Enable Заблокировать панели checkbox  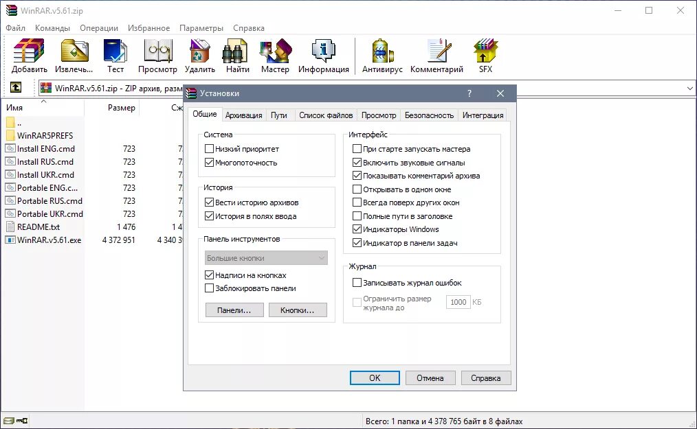(210, 288)
